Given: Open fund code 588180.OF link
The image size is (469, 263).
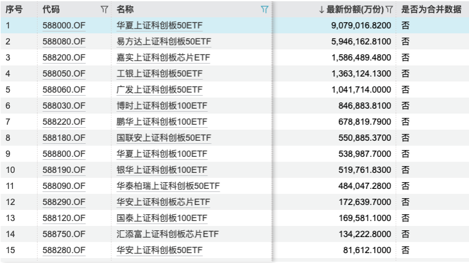Looking at the screenshot, I should [64, 138].
